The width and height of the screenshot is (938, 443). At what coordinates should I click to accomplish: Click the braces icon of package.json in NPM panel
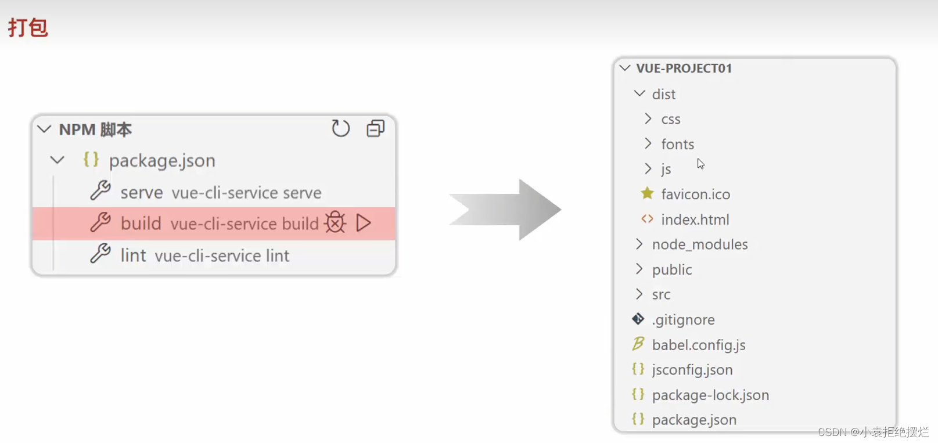91,159
